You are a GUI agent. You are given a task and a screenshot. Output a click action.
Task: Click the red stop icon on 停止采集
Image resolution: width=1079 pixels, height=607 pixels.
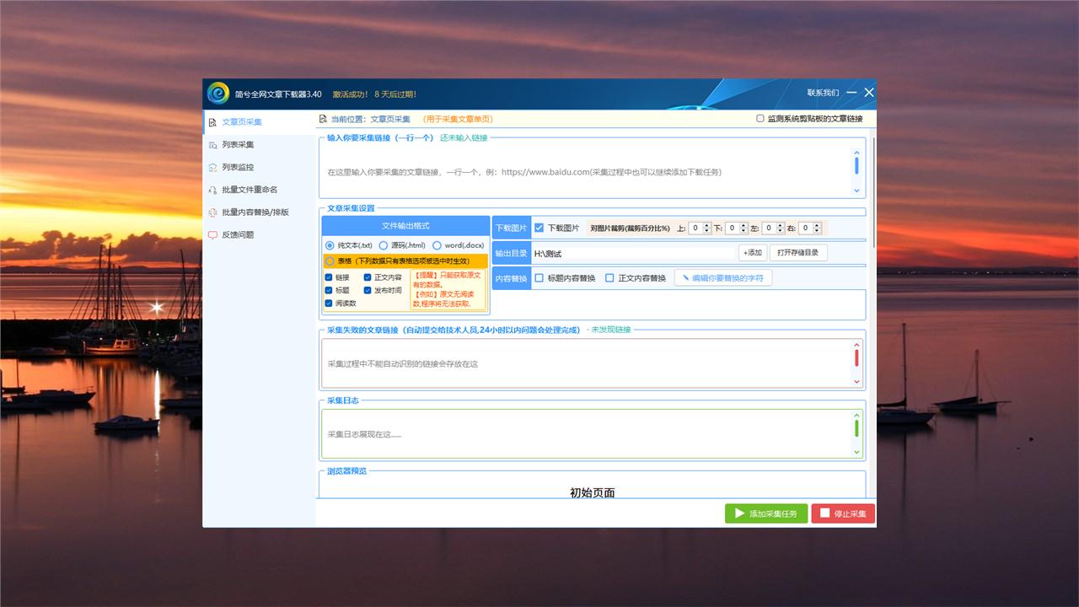tap(824, 513)
